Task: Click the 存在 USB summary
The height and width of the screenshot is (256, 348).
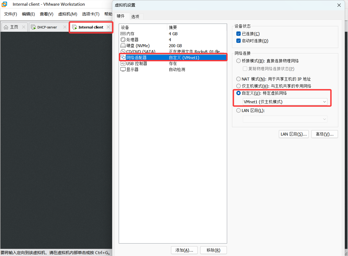Action: coord(173,63)
